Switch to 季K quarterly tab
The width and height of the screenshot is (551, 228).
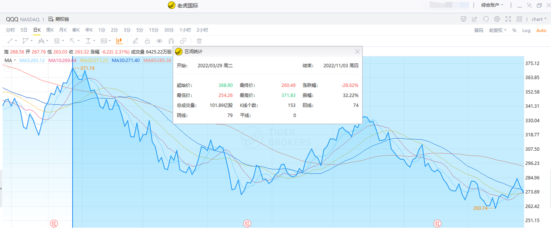tap(76, 30)
